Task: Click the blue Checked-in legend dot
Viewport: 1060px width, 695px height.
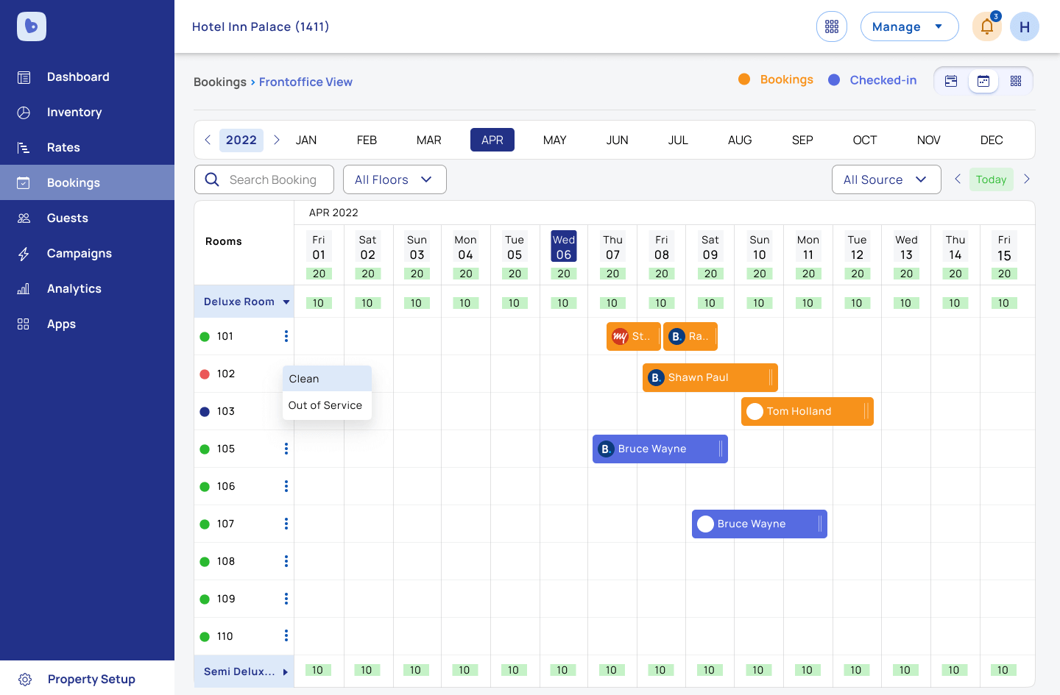Action: coord(834,80)
